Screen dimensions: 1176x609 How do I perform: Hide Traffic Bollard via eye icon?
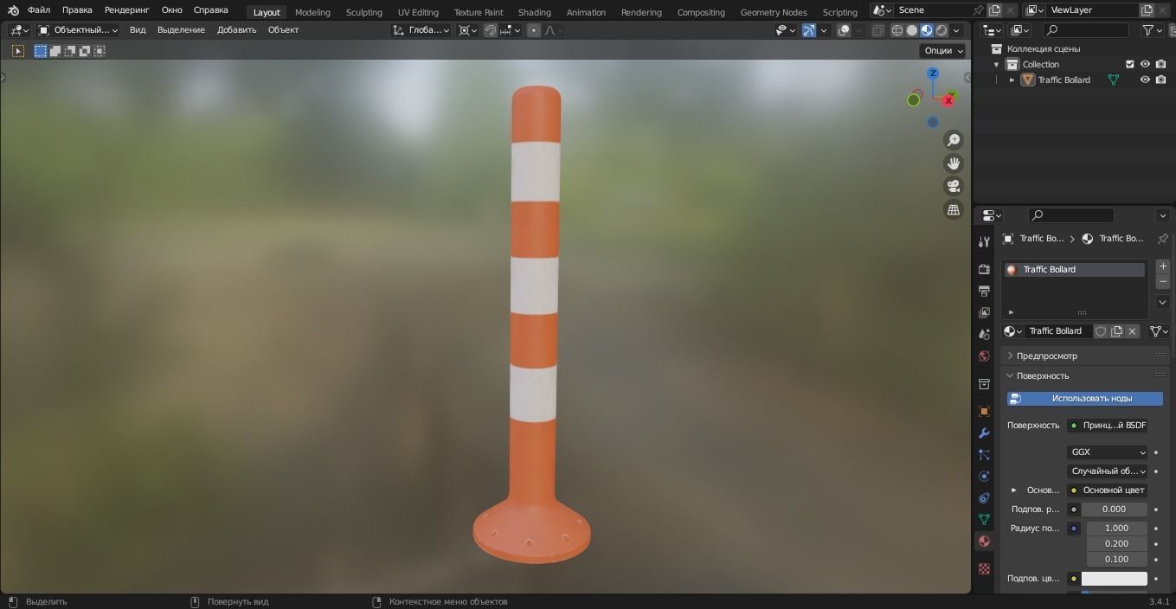tap(1145, 80)
